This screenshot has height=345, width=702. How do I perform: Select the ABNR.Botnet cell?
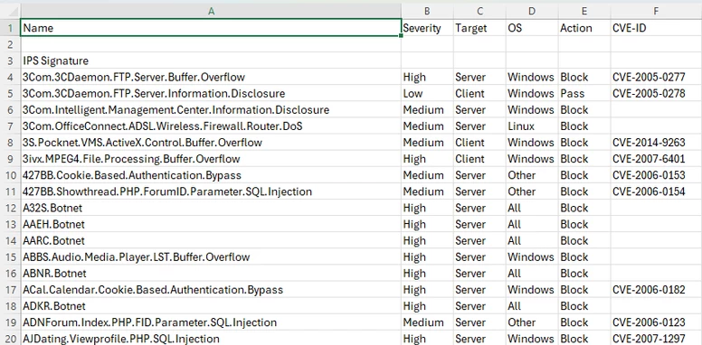click(x=211, y=273)
